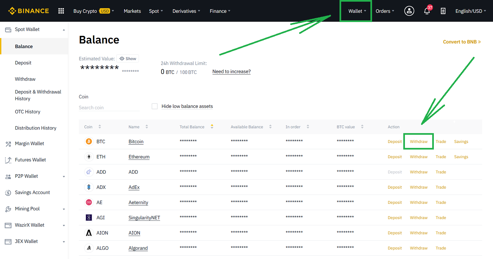Screen dimensions: 493x259
Task: Click the Search coin input field
Action: click(x=109, y=107)
